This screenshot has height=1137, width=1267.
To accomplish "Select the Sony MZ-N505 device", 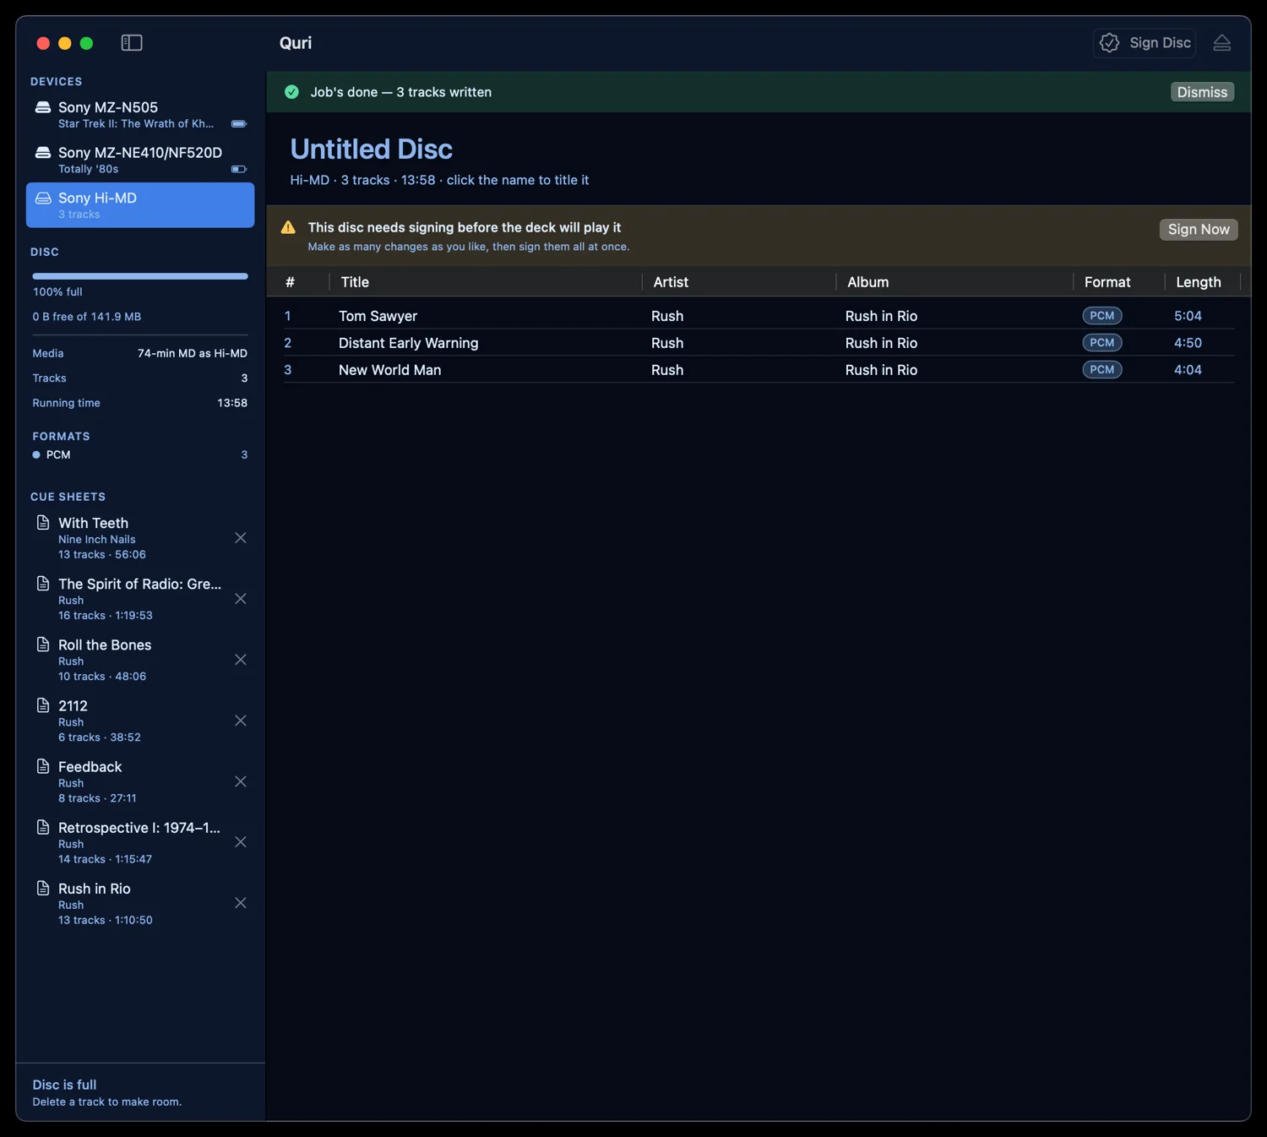I will [140, 115].
